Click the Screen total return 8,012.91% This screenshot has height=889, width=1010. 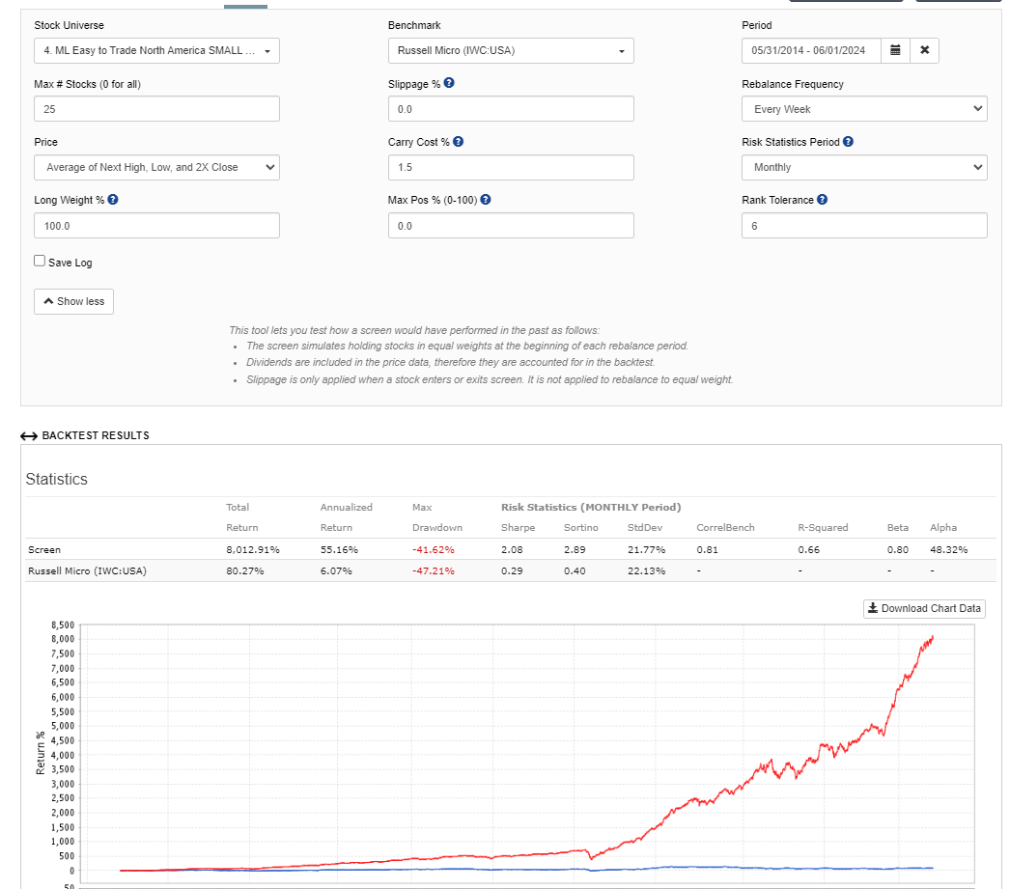(x=253, y=550)
